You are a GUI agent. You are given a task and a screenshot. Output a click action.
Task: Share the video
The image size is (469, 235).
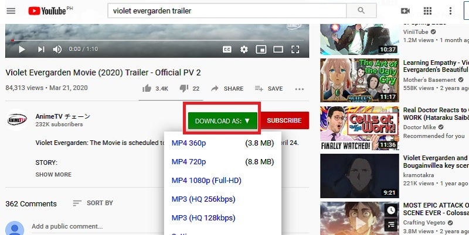click(x=227, y=89)
